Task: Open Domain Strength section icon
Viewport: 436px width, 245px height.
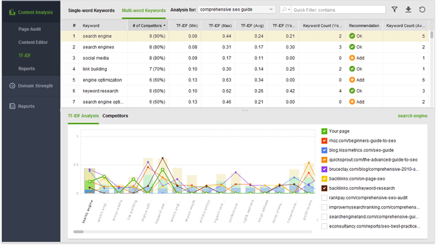Action: coord(12,85)
